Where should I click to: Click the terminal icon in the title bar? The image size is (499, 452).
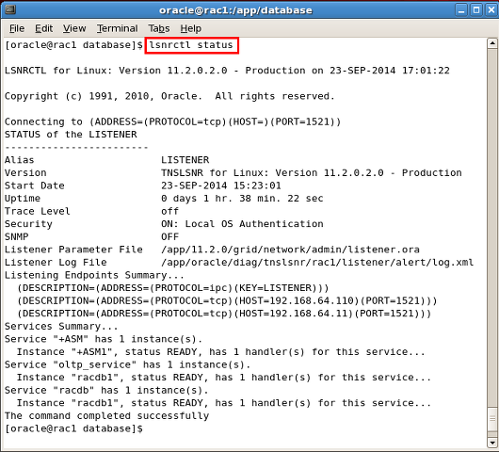pyautogui.click(x=10, y=9)
